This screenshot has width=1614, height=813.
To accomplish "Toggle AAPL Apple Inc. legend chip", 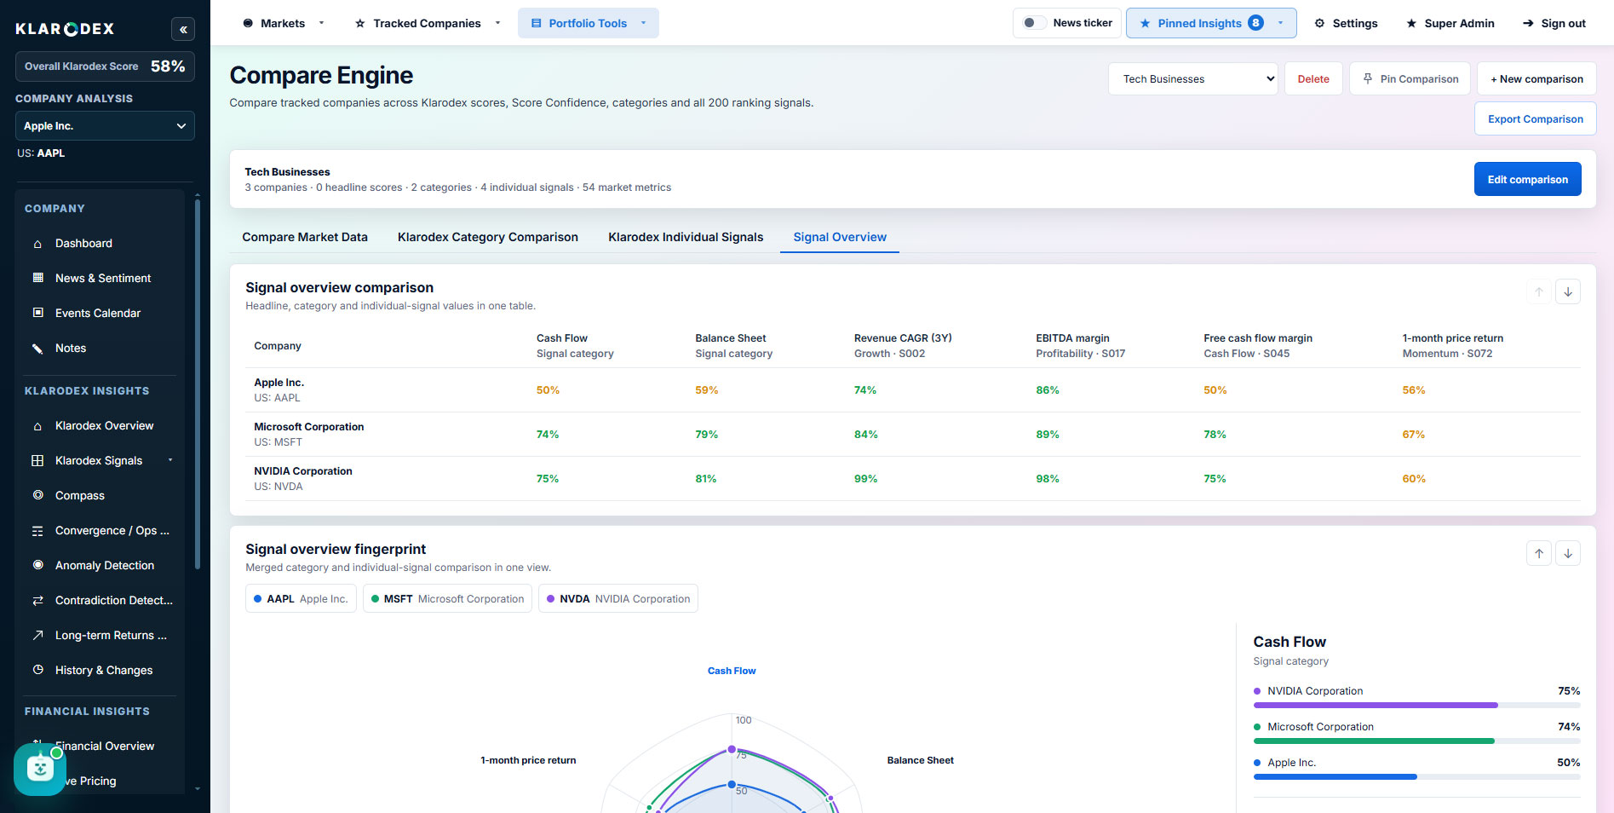I will click(x=301, y=598).
